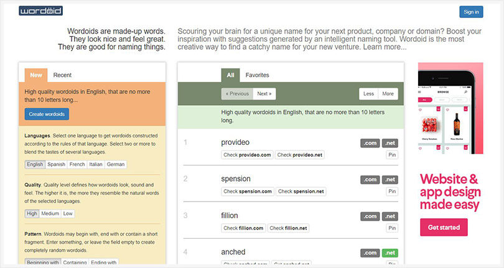
Task: Pin the spension wordoid
Action: 392,192
